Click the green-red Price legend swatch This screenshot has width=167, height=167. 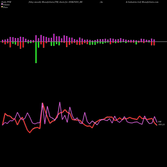pos(2,7)
